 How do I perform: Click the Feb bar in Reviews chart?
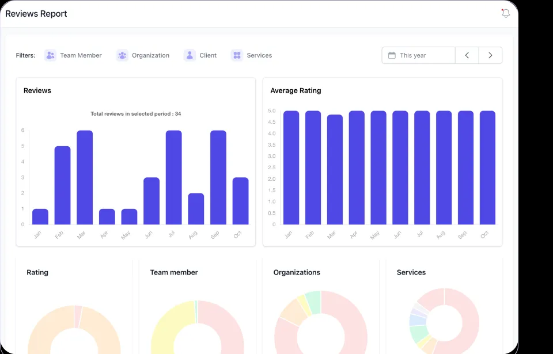(62, 185)
